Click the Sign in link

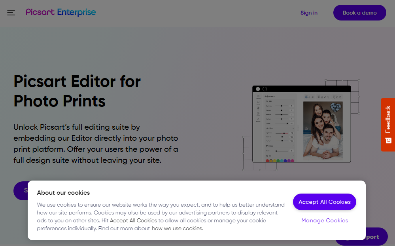(309, 13)
